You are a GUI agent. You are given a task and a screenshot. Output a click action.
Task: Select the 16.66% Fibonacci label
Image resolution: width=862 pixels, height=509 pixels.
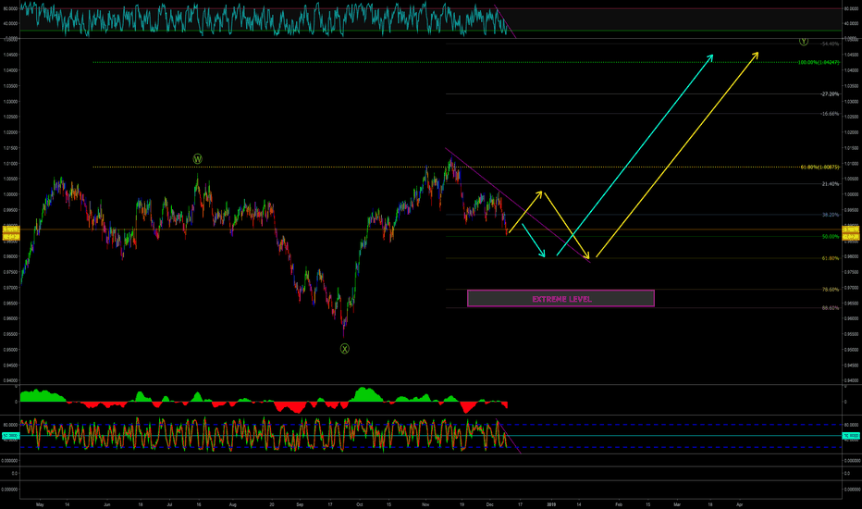coord(831,114)
